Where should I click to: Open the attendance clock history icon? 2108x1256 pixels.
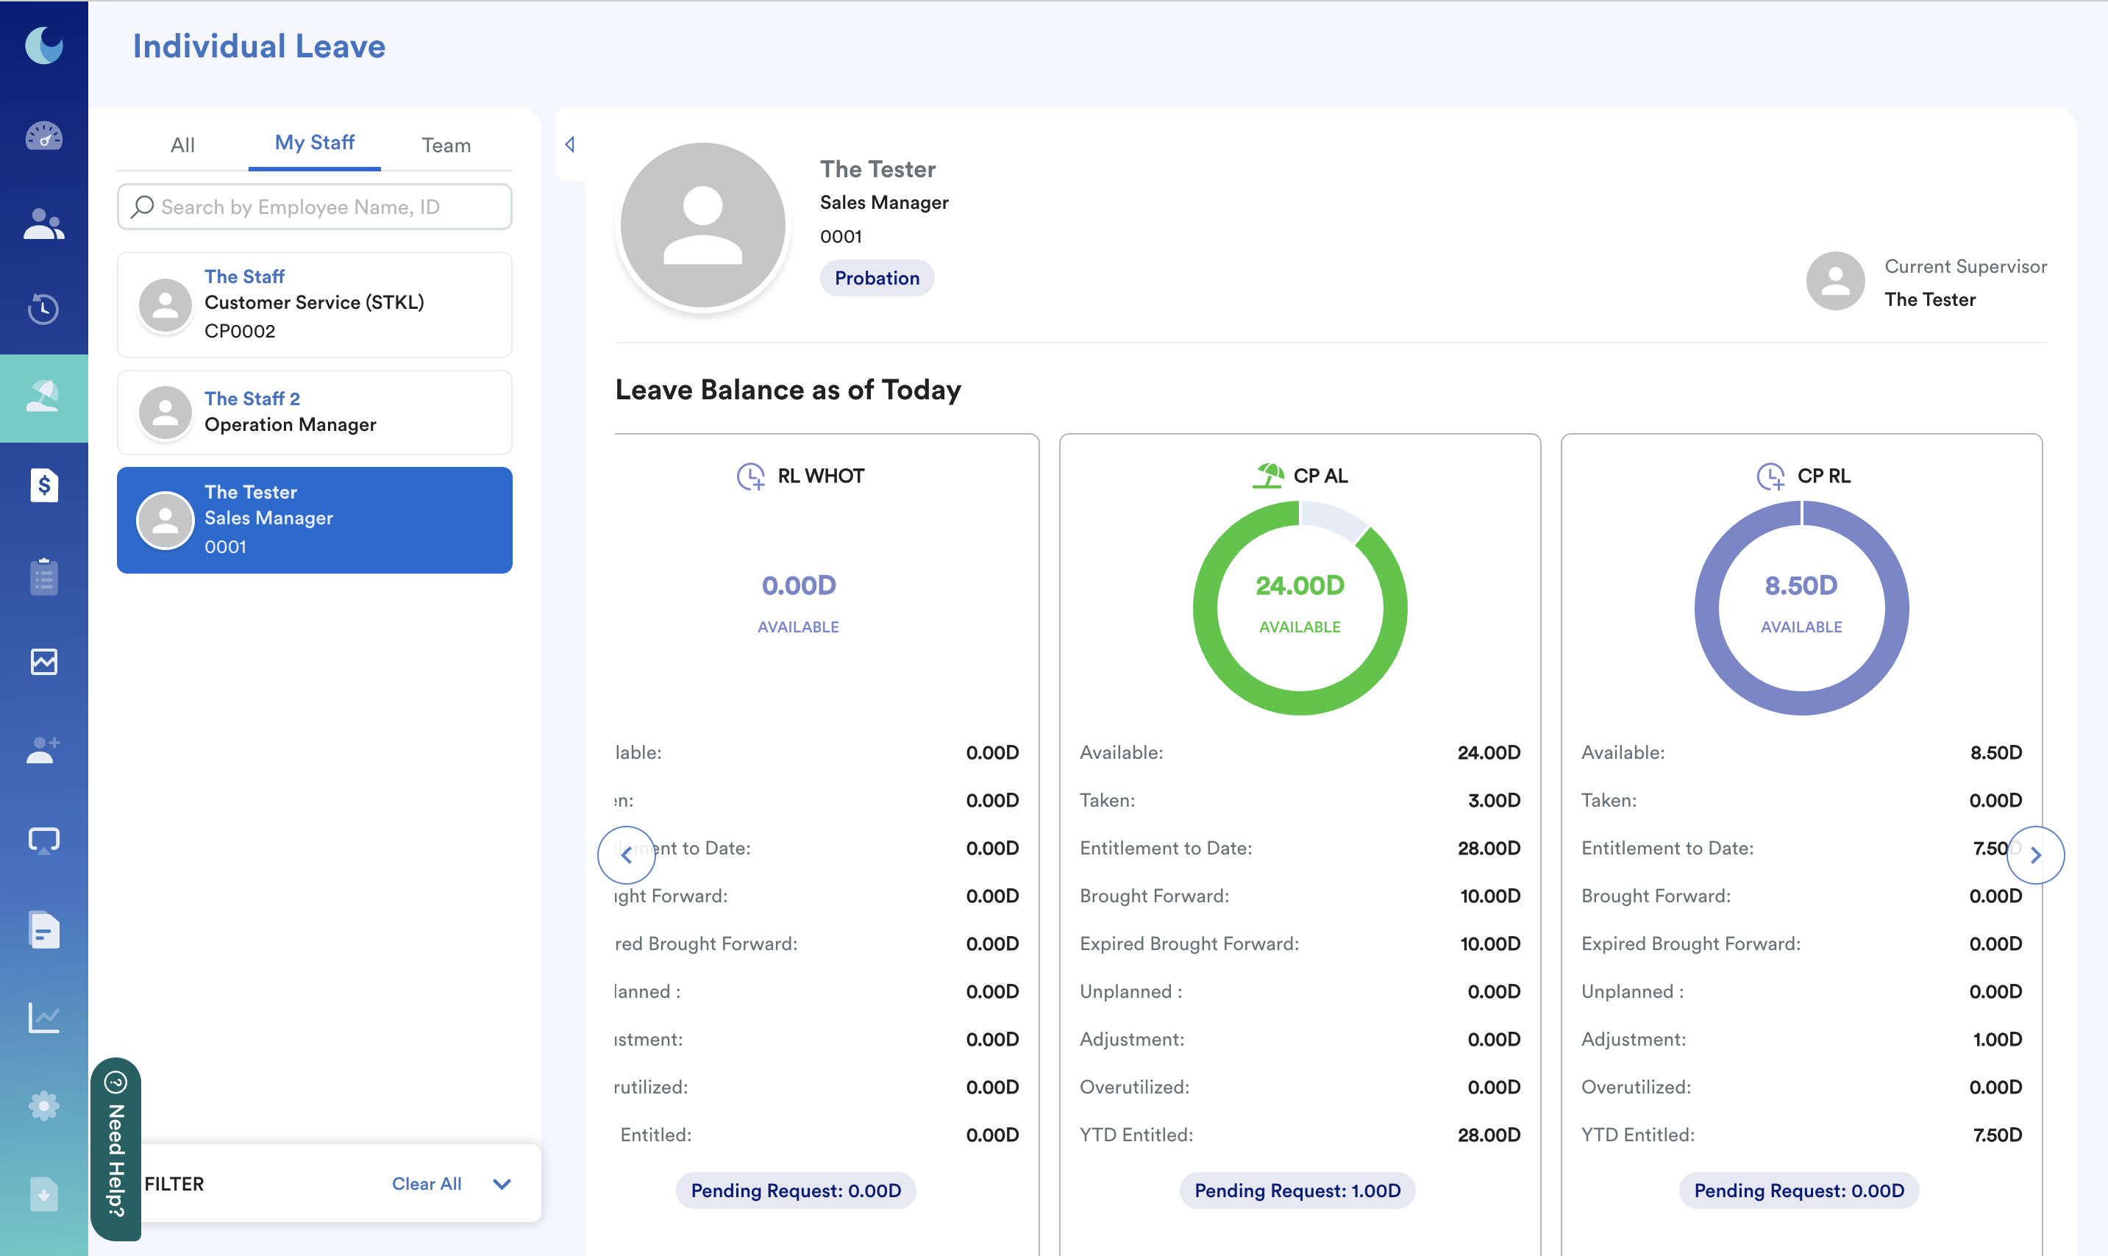tap(44, 309)
